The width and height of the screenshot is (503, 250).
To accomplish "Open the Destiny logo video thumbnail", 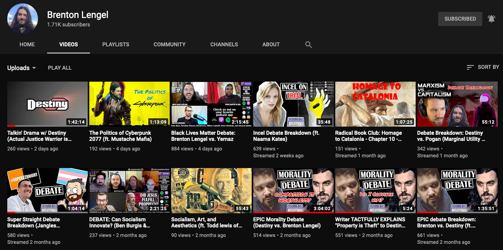I will tap(48, 104).
